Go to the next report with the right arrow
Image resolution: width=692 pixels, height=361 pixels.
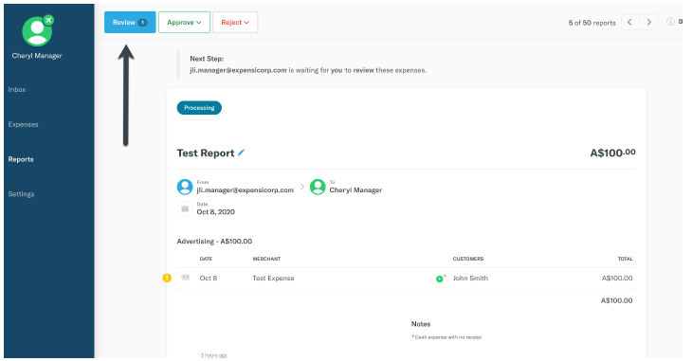[x=648, y=22]
